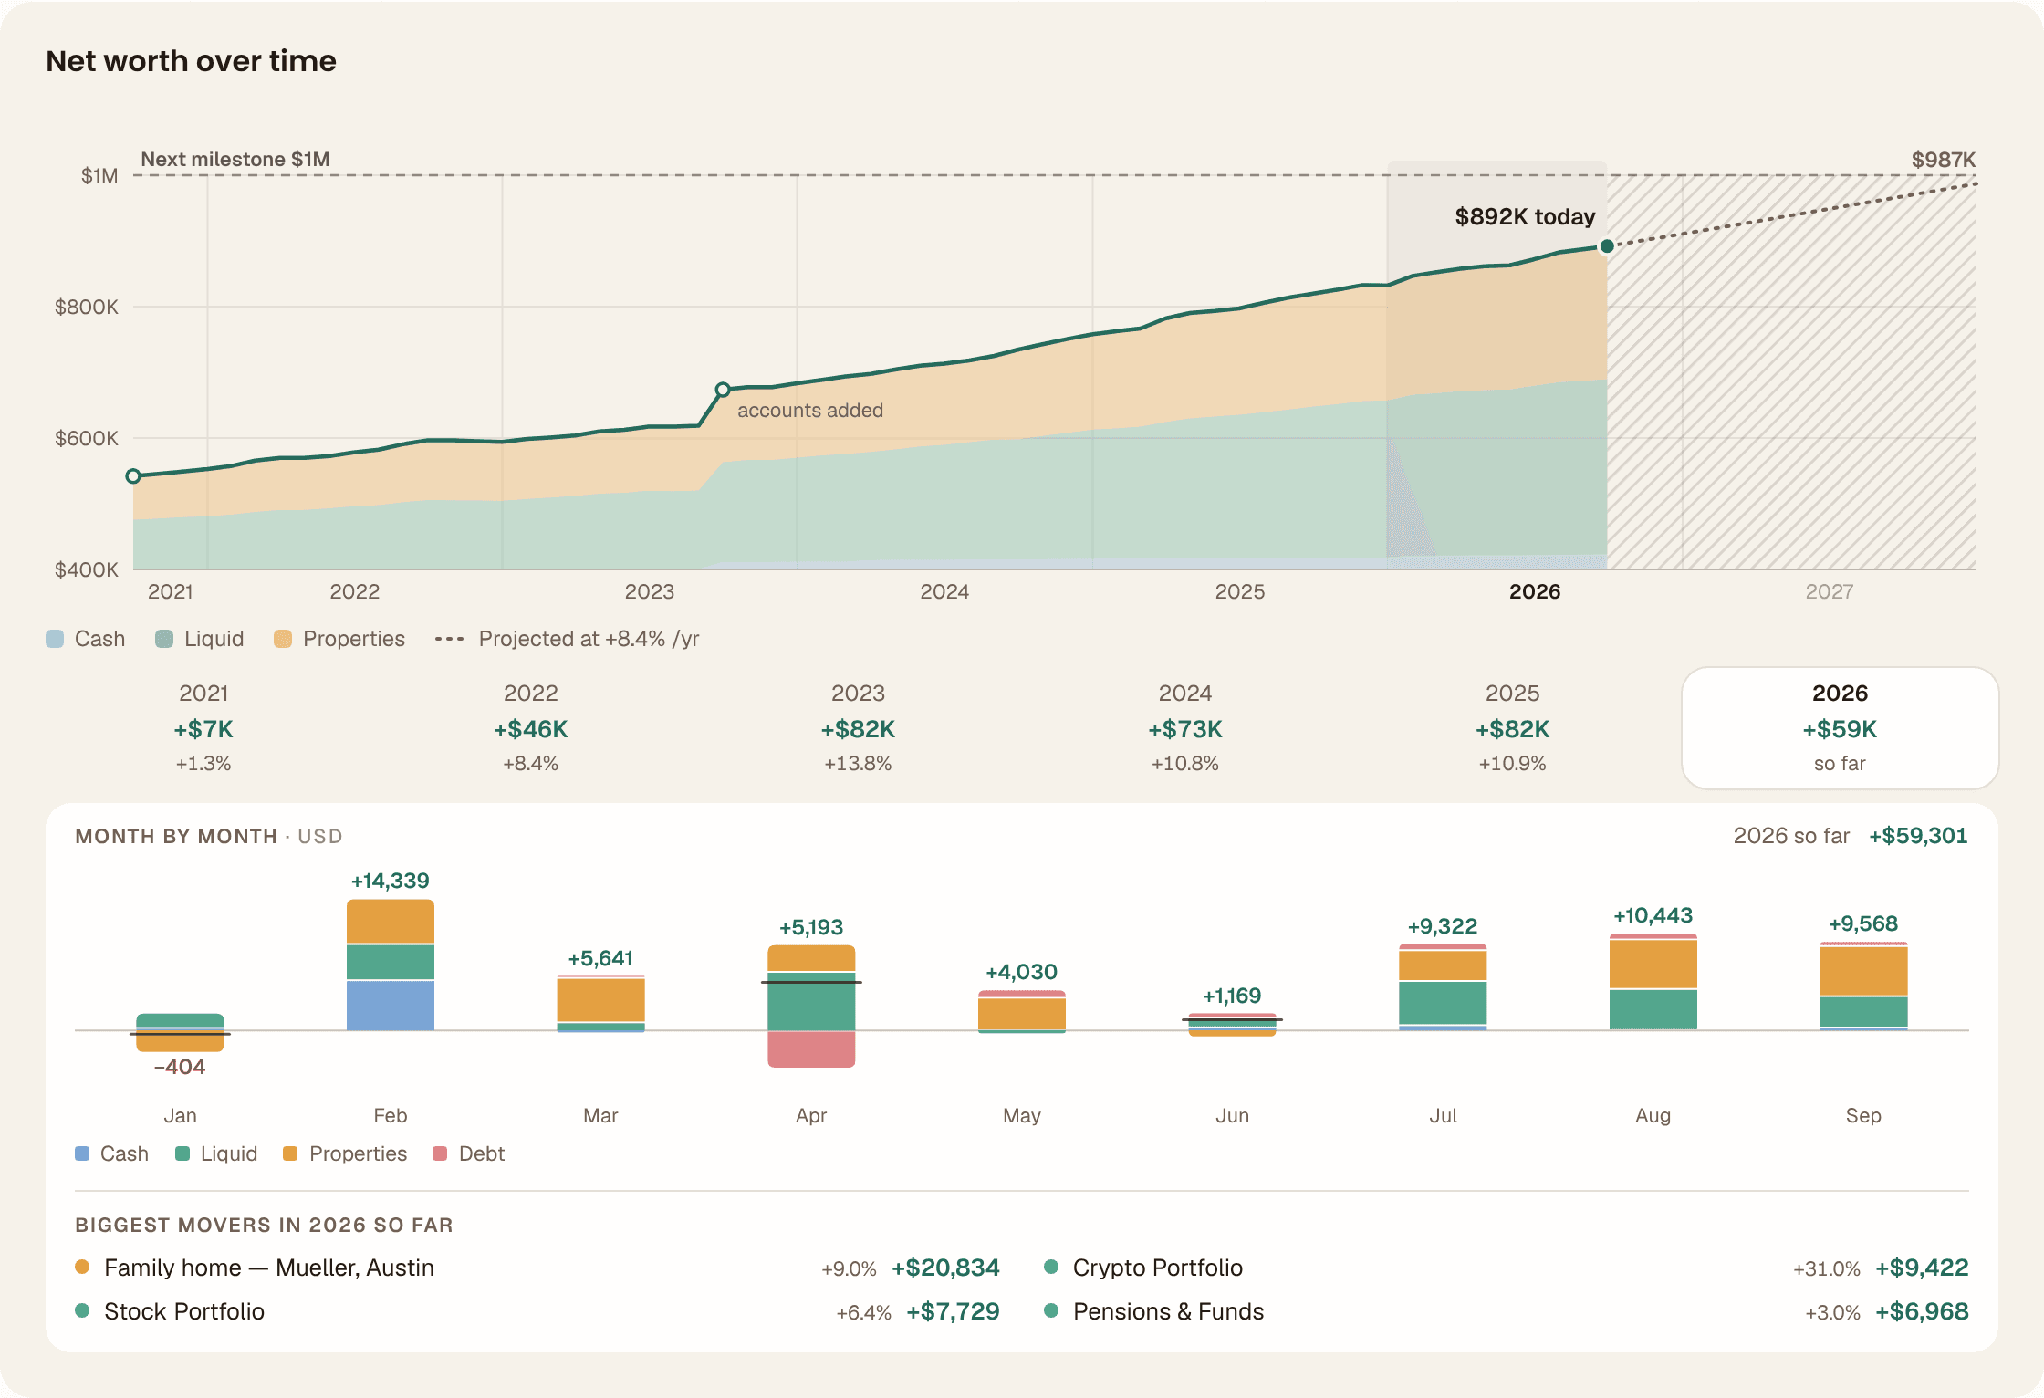Select the 2022 year summary card
This screenshot has height=1398, width=2044.
(531, 727)
